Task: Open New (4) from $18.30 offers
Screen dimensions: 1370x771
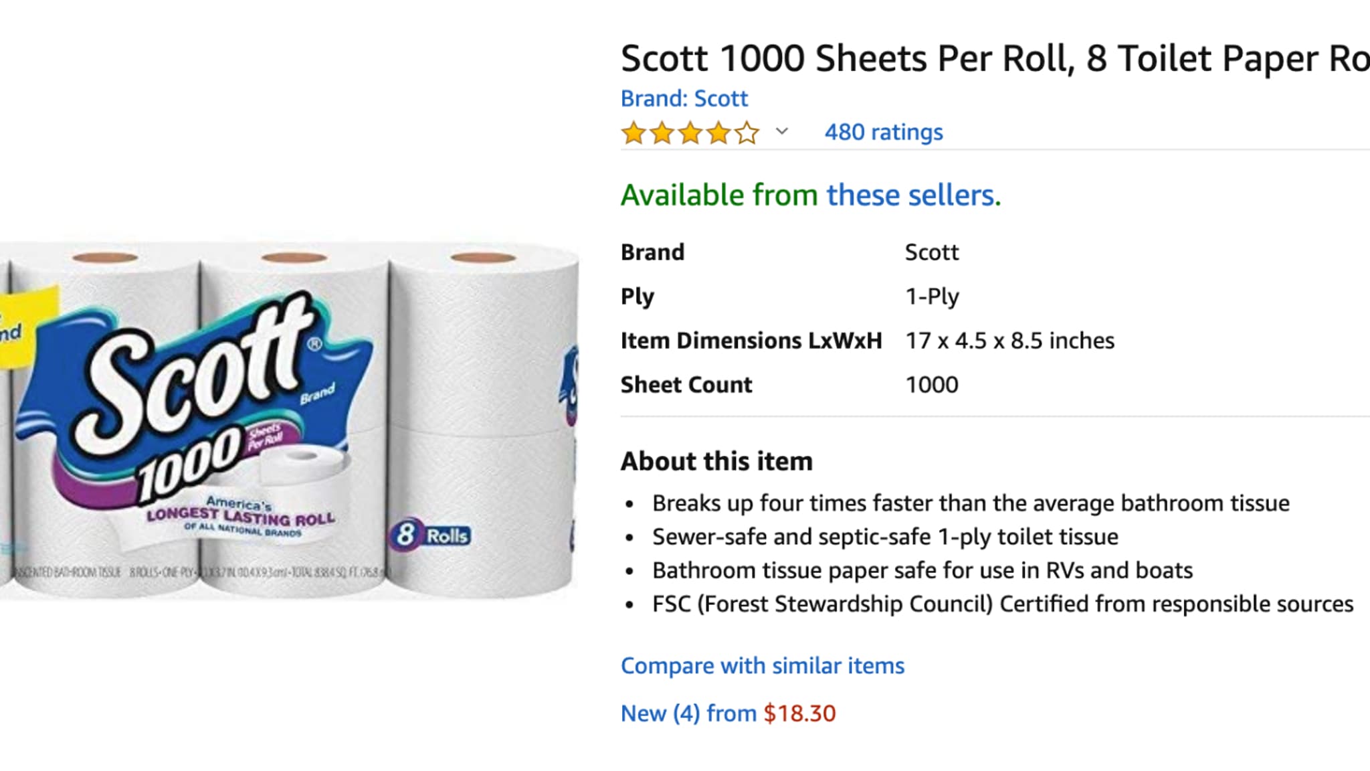Action: coord(728,713)
